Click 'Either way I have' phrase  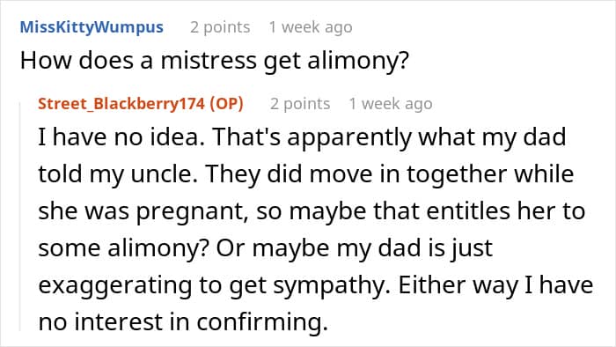click(x=495, y=284)
